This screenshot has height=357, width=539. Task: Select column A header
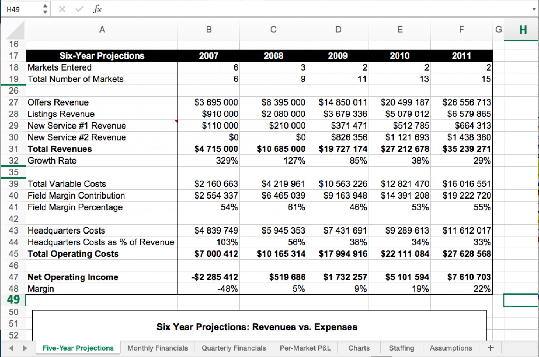click(102, 30)
